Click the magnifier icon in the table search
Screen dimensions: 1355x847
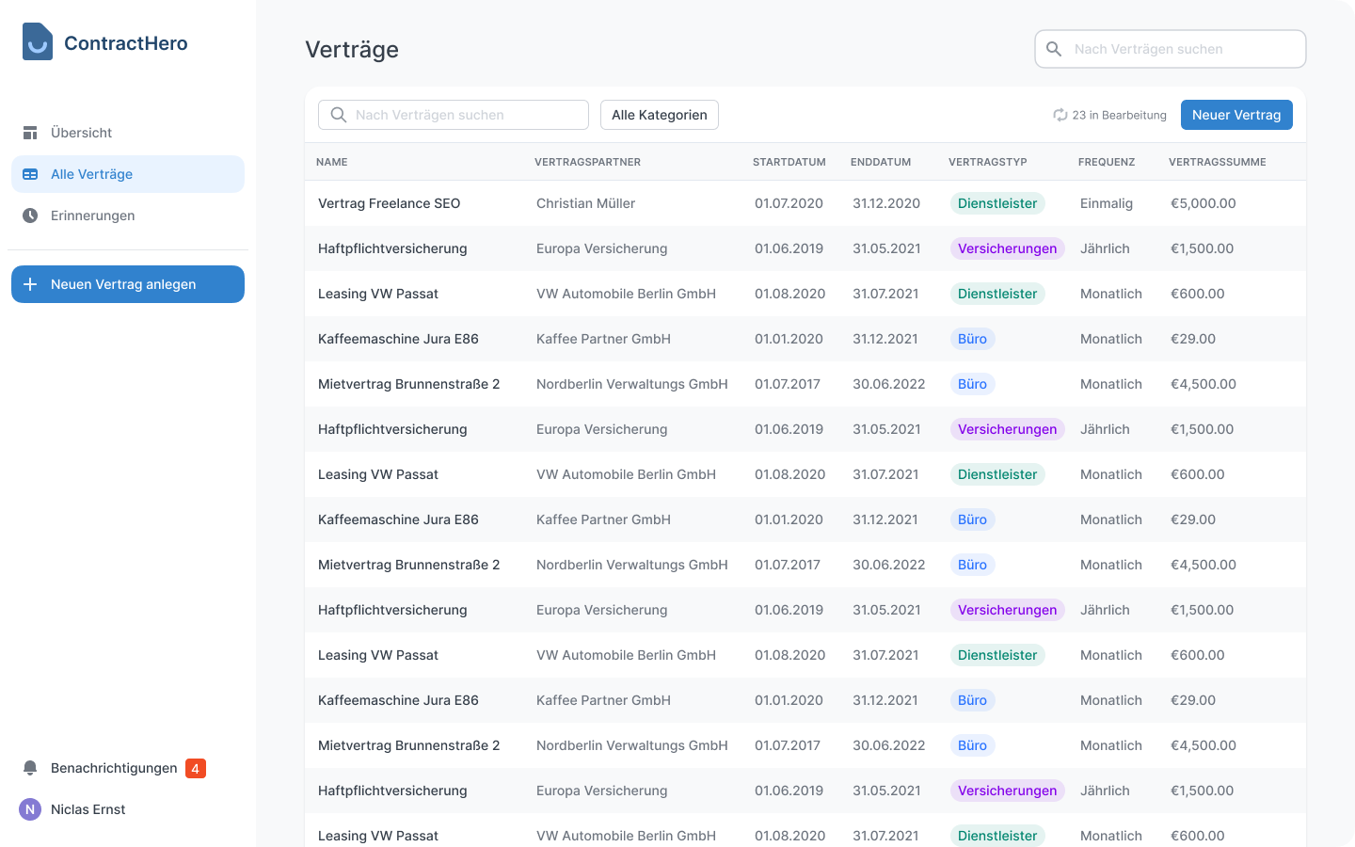[339, 115]
